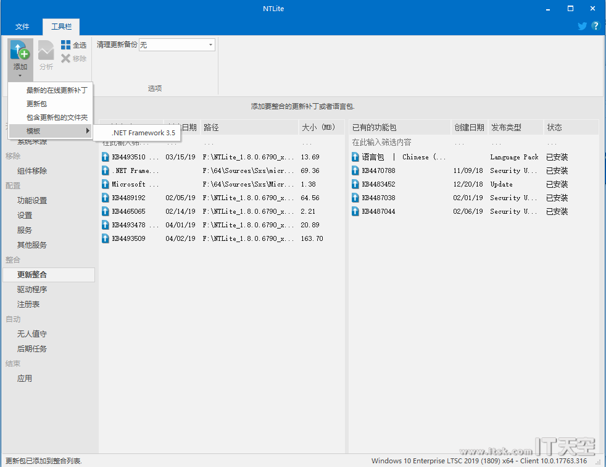This screenshot has height=467, width=606.
Task: Choose 最新的在线更新补丁 from the menu
Action: click(57, 90)
